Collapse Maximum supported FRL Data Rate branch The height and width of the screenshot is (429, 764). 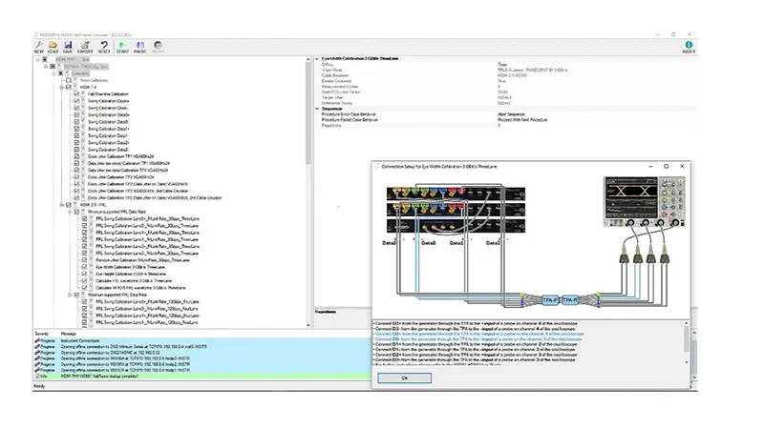[69, 295]
